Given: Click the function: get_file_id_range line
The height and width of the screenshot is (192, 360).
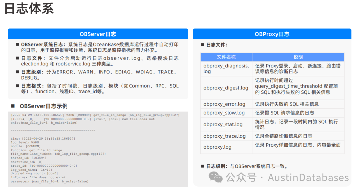Looking at the screenshot, I should tap(36, 150).
